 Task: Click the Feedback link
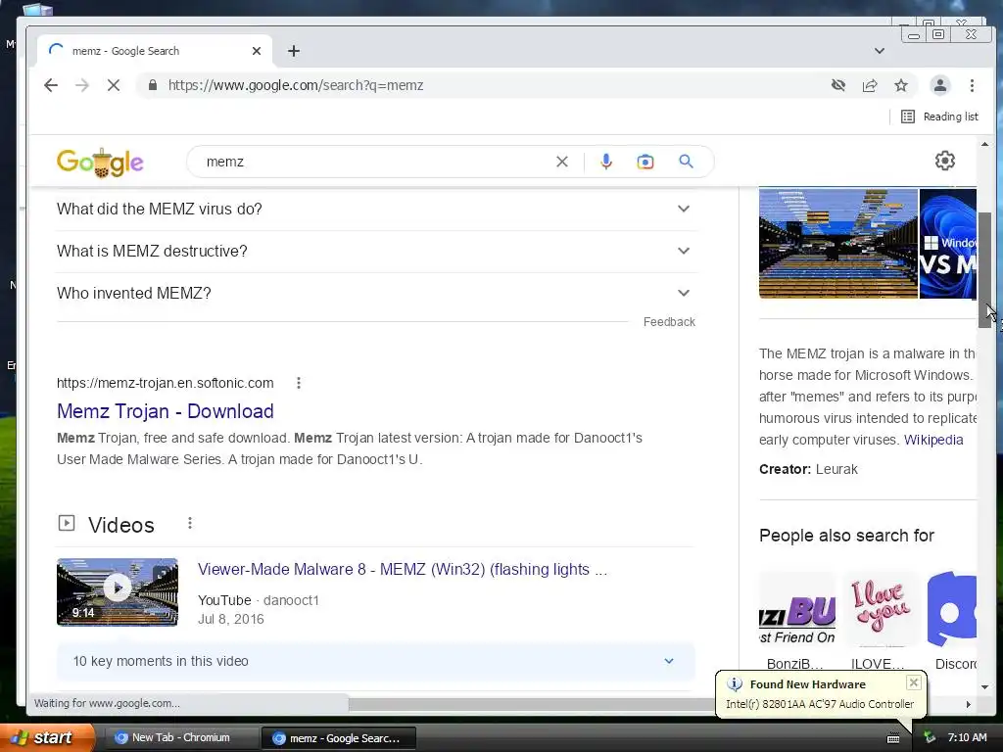(669, 321)
